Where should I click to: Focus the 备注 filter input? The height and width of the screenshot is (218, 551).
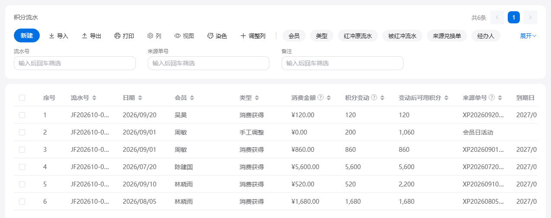[343, 63]
